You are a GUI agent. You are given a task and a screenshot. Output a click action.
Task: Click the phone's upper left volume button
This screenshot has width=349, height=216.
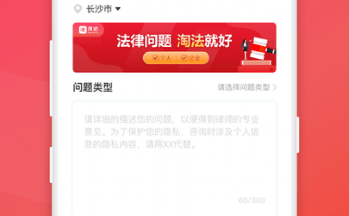[51, 78]
